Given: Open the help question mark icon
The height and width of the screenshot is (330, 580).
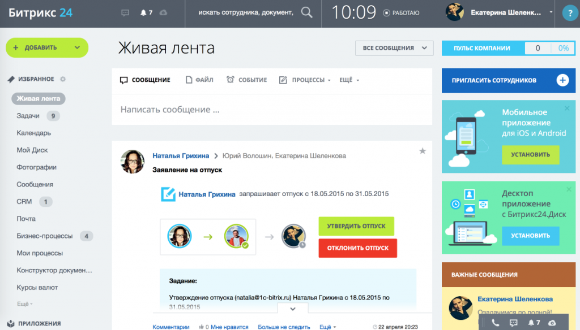Looking at the screenshot, I should tap(570, 14).
